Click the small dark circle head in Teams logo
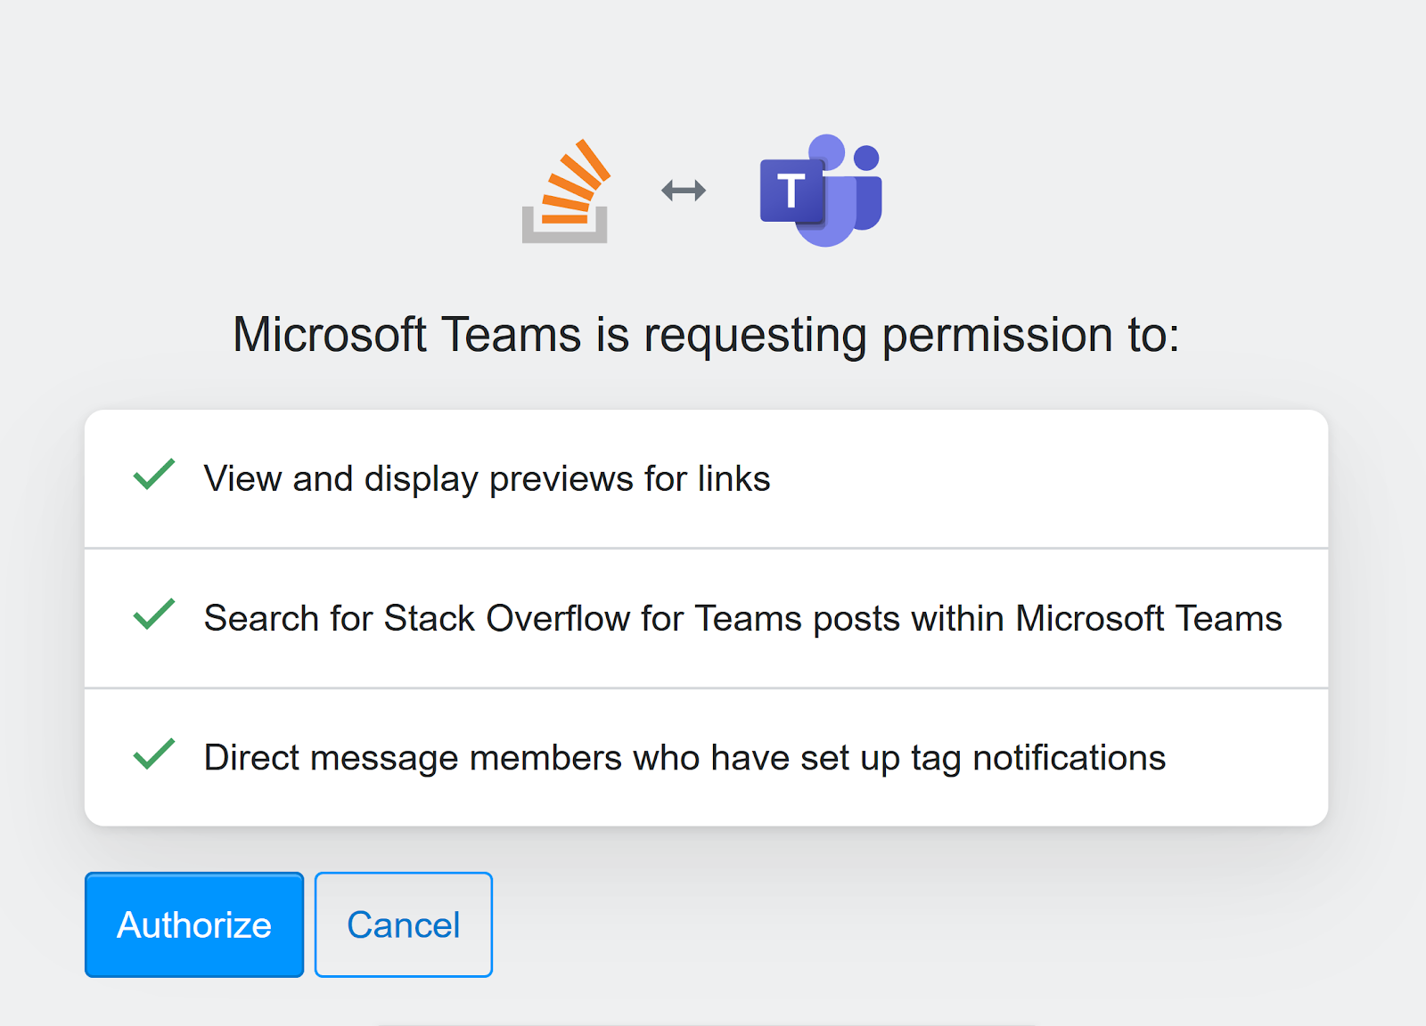The image size is (1426, 1026). [866, 158]
